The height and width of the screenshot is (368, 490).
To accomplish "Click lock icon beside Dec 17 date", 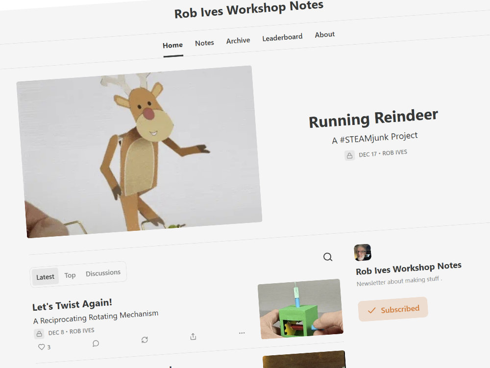I will [x=349, y=155].
